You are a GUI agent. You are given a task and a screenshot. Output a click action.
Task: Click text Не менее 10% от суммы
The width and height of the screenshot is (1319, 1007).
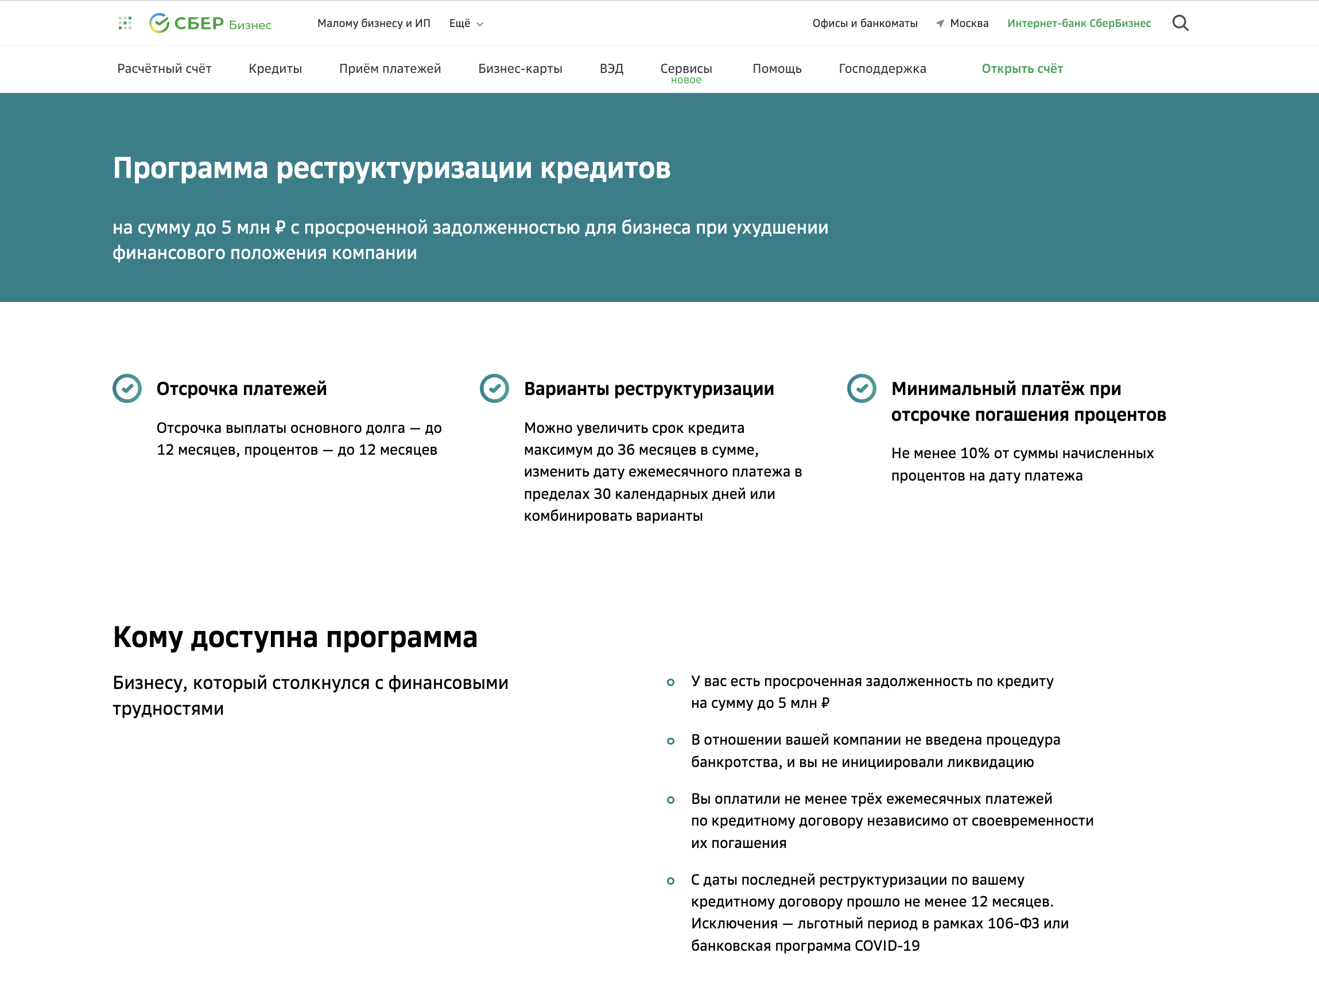1022,464
